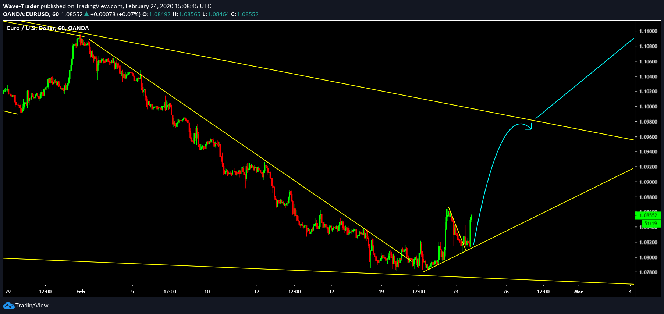Click the 1.08800 price axis label
The width and height of the screenshot is (664, 314).
pyautogui.click(x=648, y=197)
